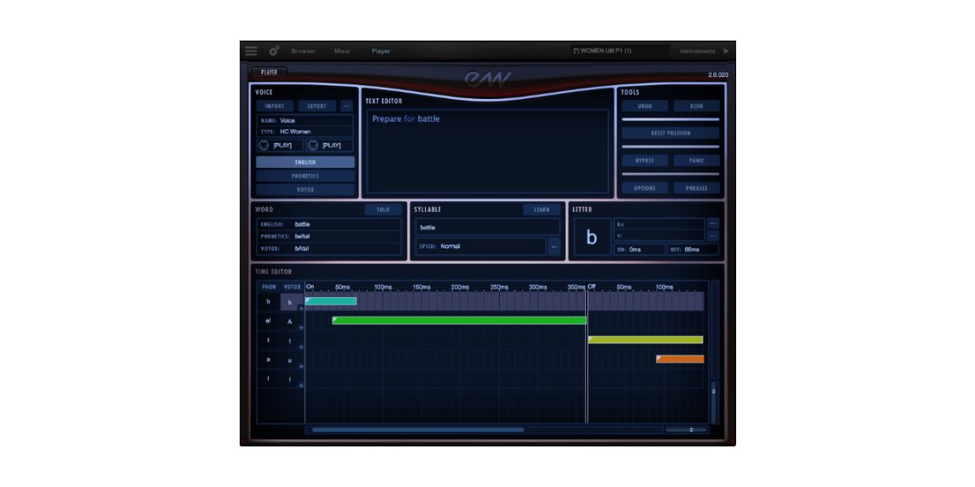
Task: Click the large letter 'b' display tile
Action: pyautogui.click(x=591, y=237)
